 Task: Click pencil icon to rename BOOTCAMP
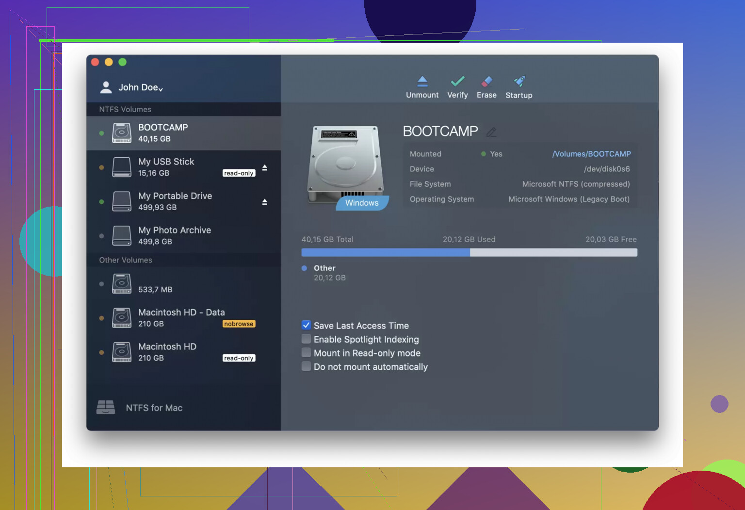[491, 132]
